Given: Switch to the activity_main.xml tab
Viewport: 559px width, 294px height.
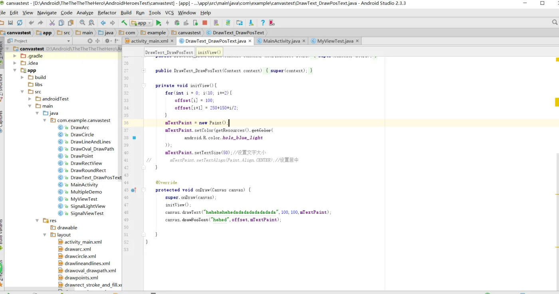Looking at the screenshot, I should [x=149, y=41].
